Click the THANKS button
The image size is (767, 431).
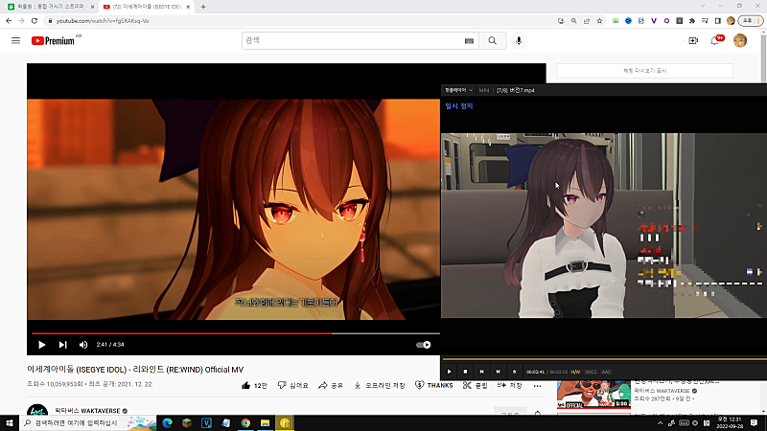click(x=434, y=386)
